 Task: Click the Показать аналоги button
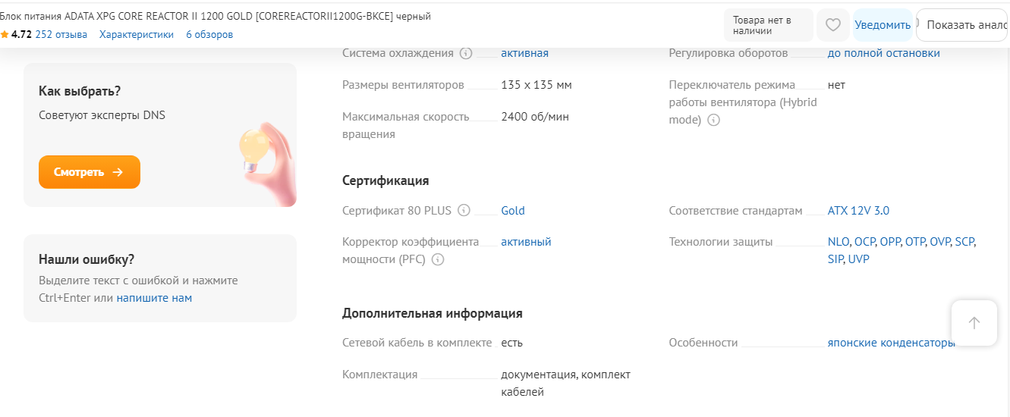[963, 25]
